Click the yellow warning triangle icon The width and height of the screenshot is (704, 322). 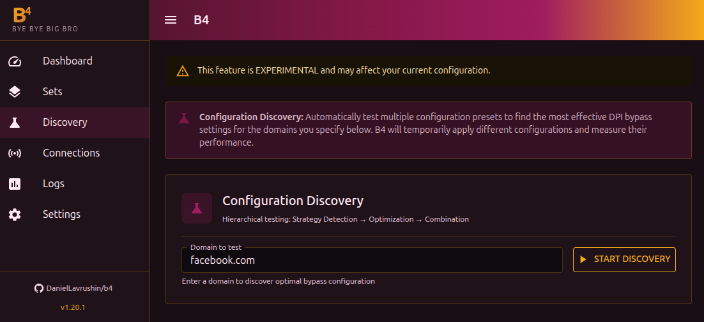pyautogui.click(x=183, y=70)
